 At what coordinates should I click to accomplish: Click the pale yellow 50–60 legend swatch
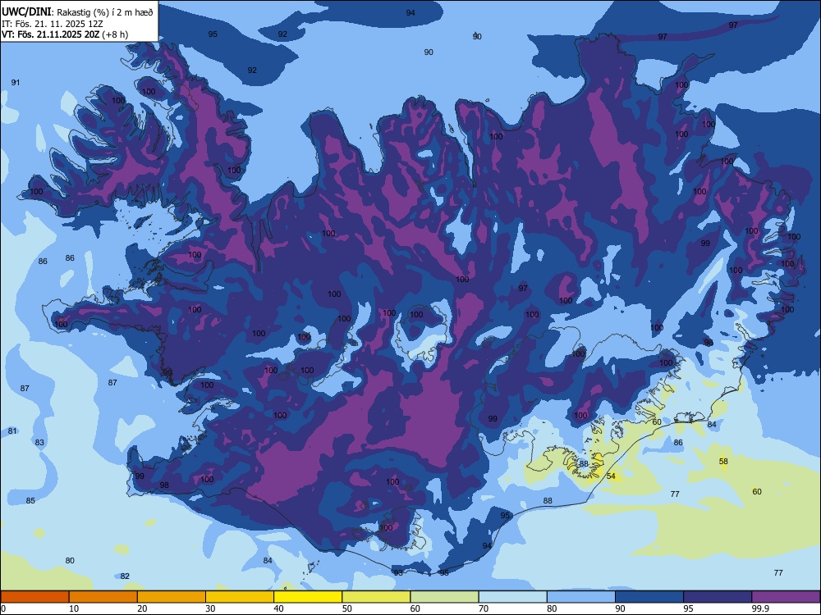376,597
